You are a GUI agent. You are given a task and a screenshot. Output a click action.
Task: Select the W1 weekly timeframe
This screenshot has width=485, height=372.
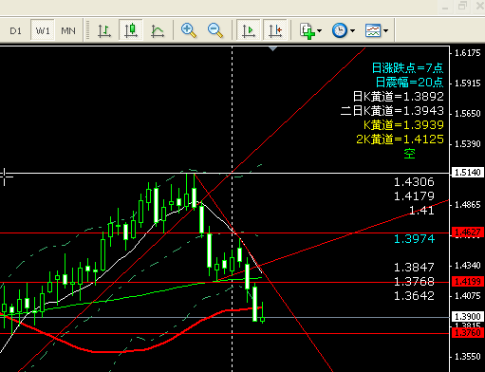(x=43, y=30)
